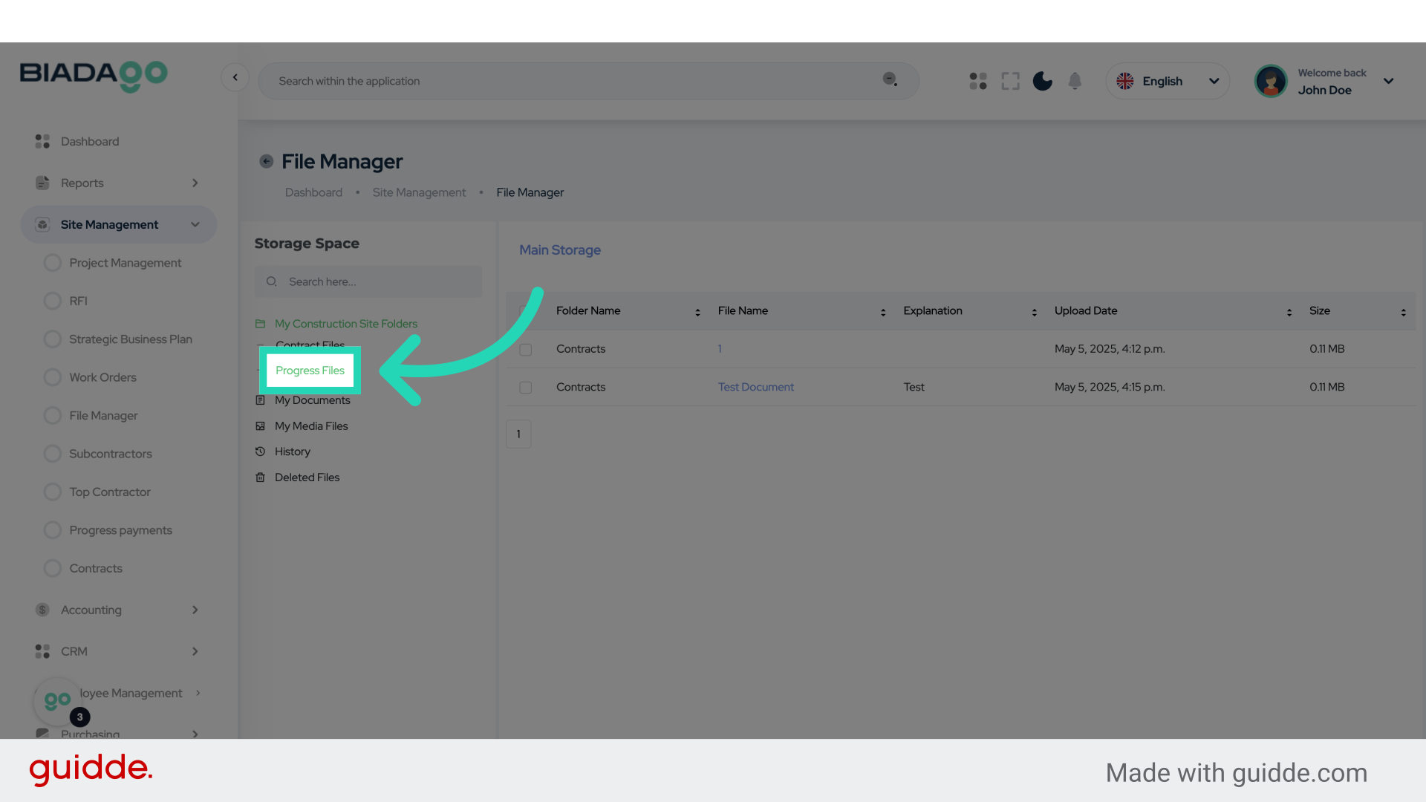Check the first Contracts row checkbox
The width and height of the screenshot is (1426, 802).
click(526, 350)
